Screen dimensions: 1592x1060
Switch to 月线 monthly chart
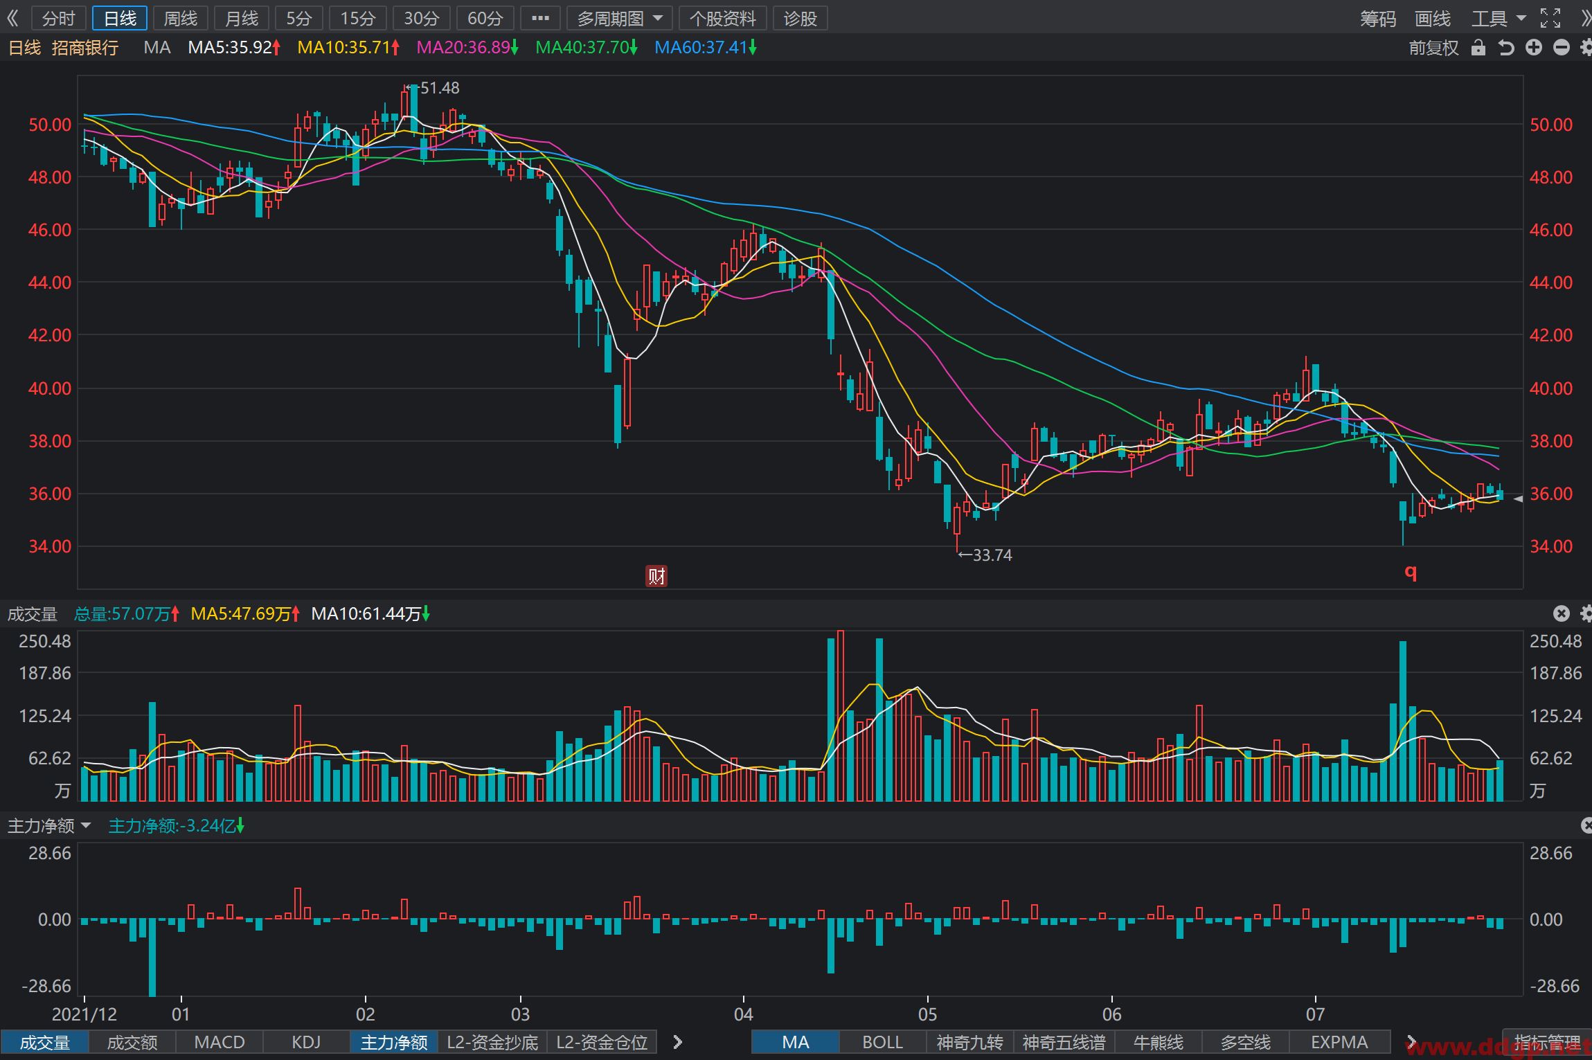click(x=242, y=18)
